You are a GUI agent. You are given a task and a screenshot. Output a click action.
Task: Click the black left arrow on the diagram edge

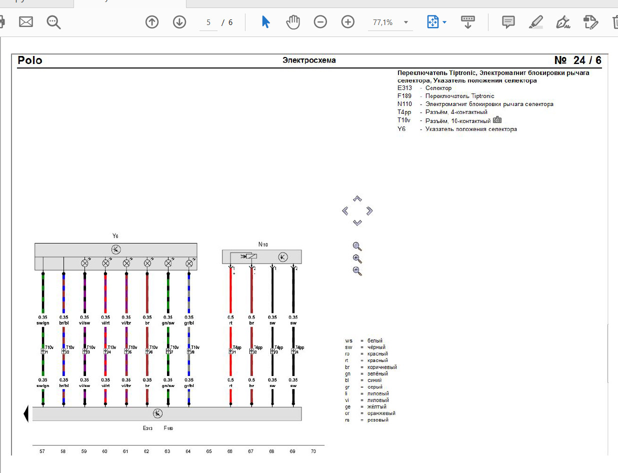[26, 414]
